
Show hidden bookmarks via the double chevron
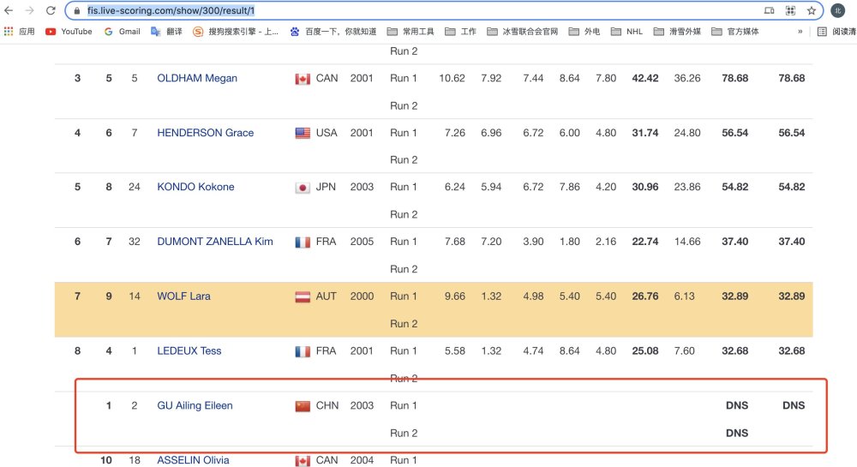(800, 32)
